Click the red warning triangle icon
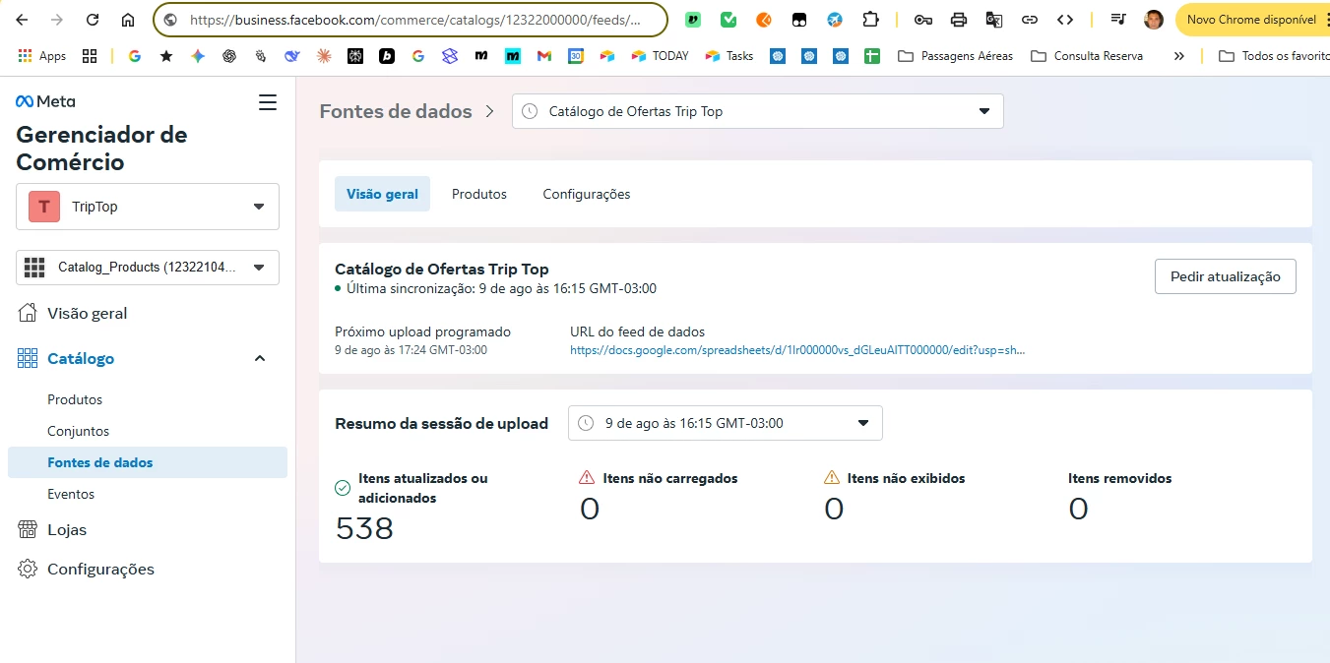The width and height of the screenshot is (1330, 663). (x=588, y=478)
